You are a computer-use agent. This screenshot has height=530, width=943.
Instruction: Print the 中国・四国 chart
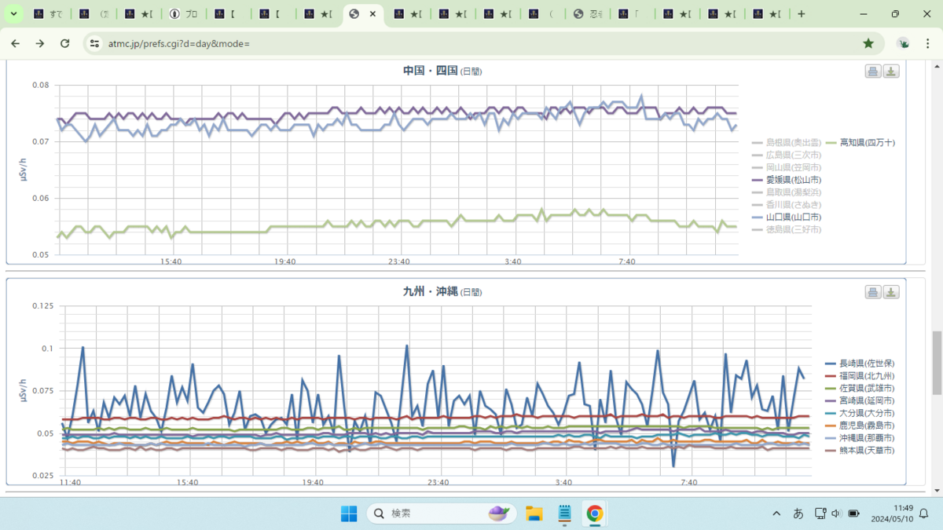(x=873, y=71)
